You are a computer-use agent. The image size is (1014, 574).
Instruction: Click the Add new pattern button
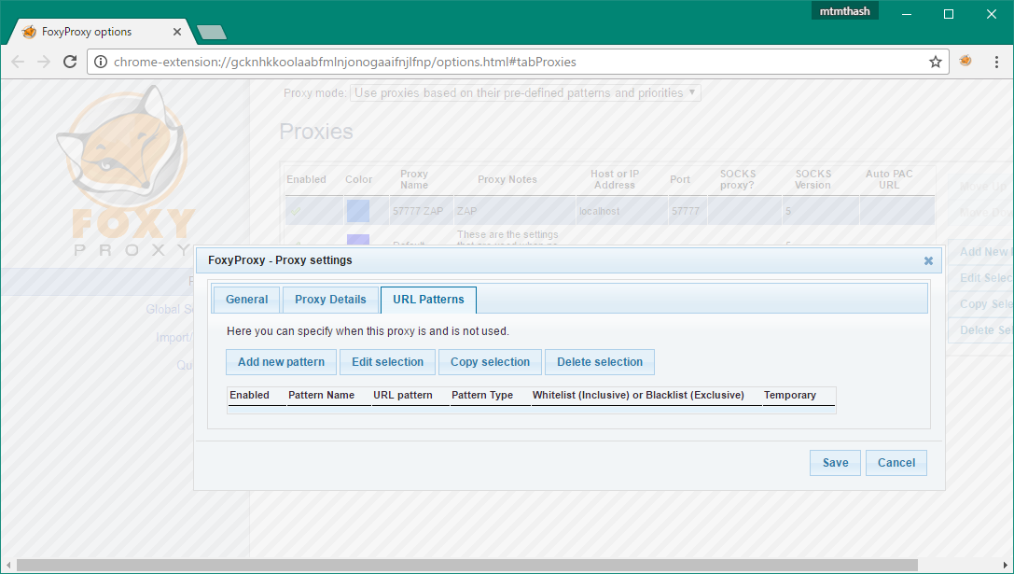click(281, 362)
